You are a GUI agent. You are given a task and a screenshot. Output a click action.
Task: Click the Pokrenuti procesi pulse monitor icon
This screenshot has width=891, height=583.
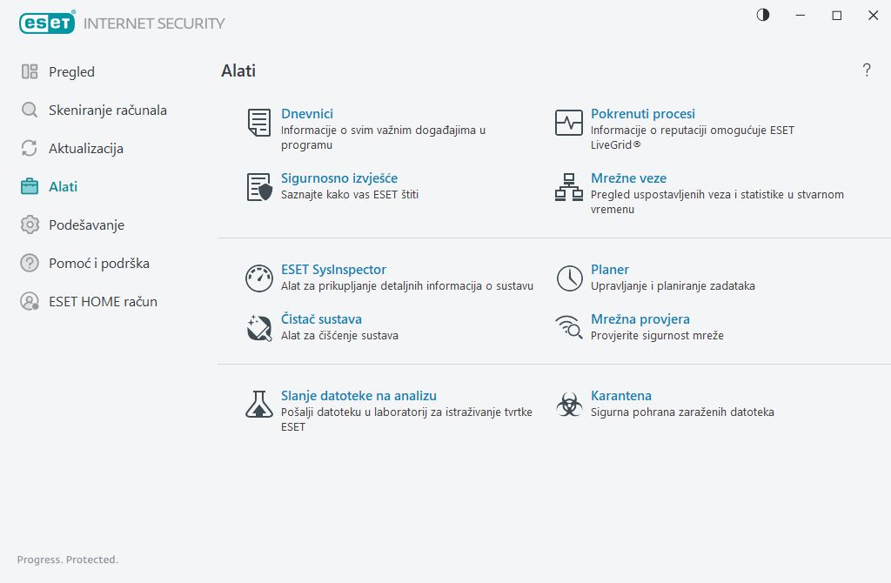pos(569,123)
